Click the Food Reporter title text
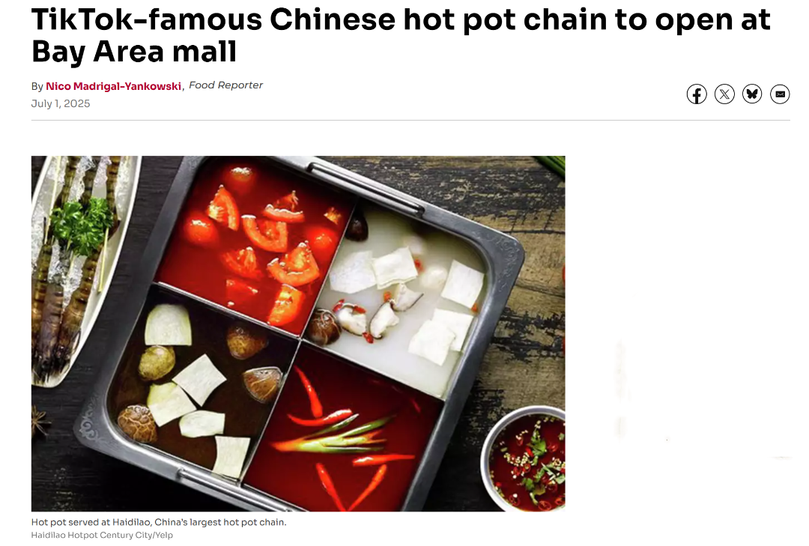The image size is (809, 546). coord(225,85)
